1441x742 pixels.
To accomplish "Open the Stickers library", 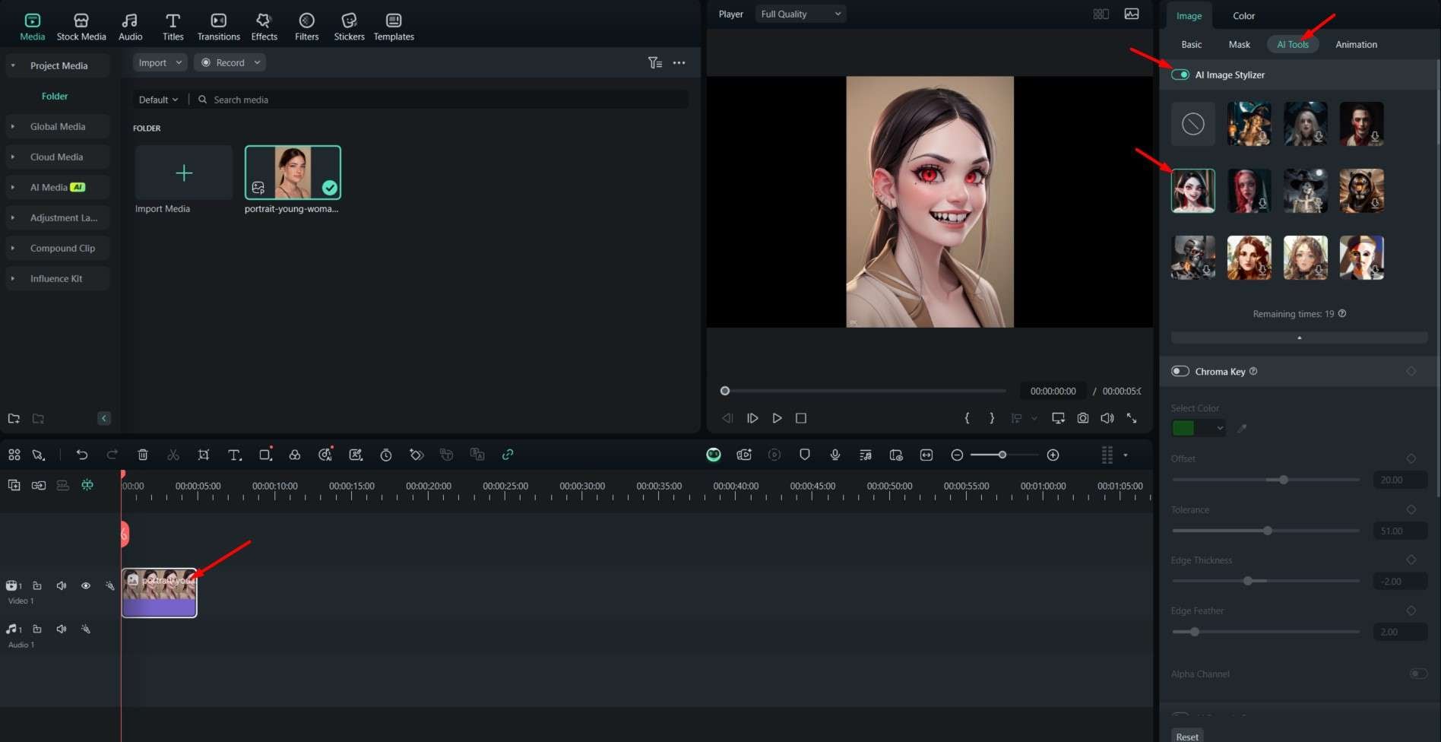I will tap(349, 26).
